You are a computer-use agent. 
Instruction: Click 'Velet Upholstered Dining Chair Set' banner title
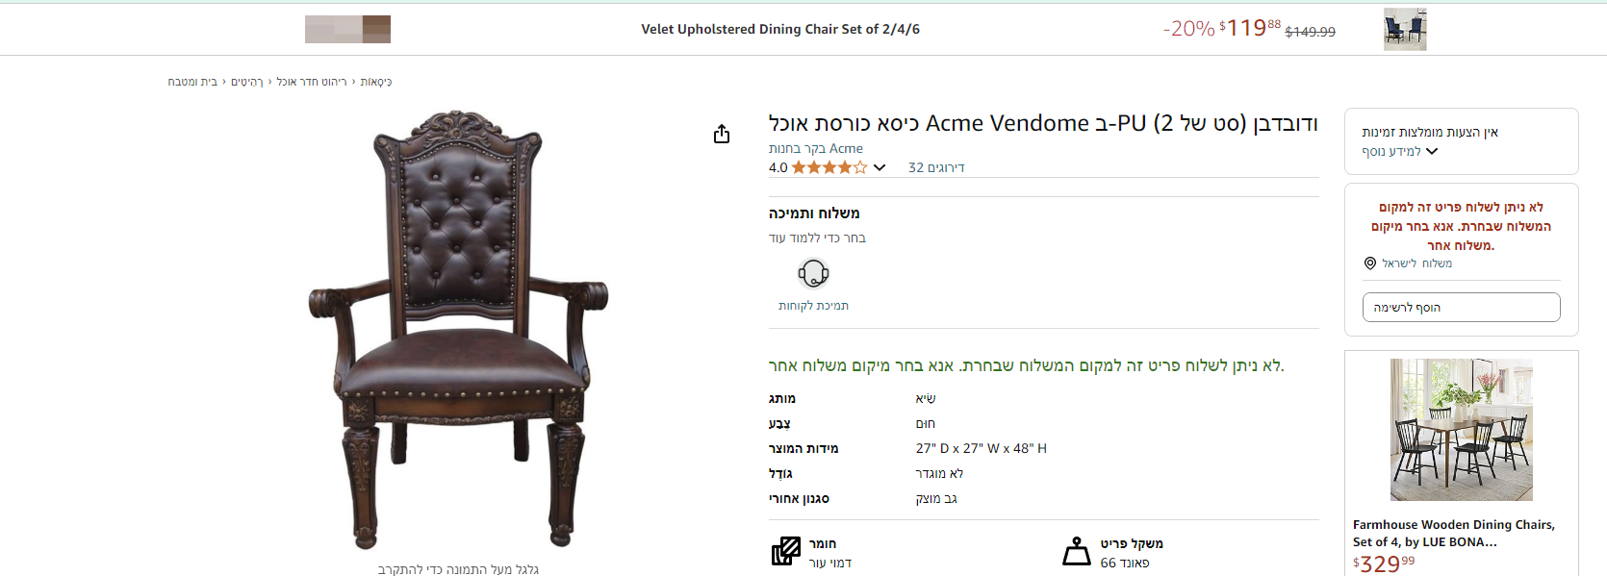tap(780, 30)
